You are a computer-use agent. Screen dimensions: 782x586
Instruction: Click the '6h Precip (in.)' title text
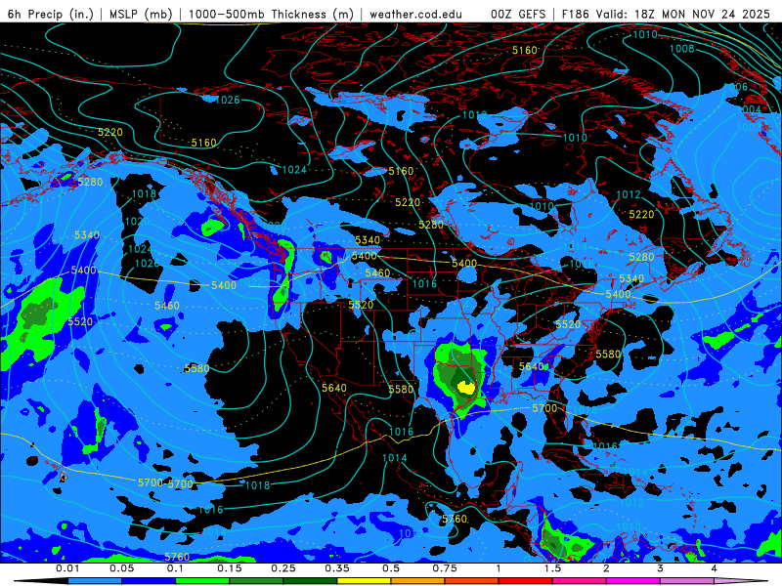pyautogui.click(x=51, y=14)
